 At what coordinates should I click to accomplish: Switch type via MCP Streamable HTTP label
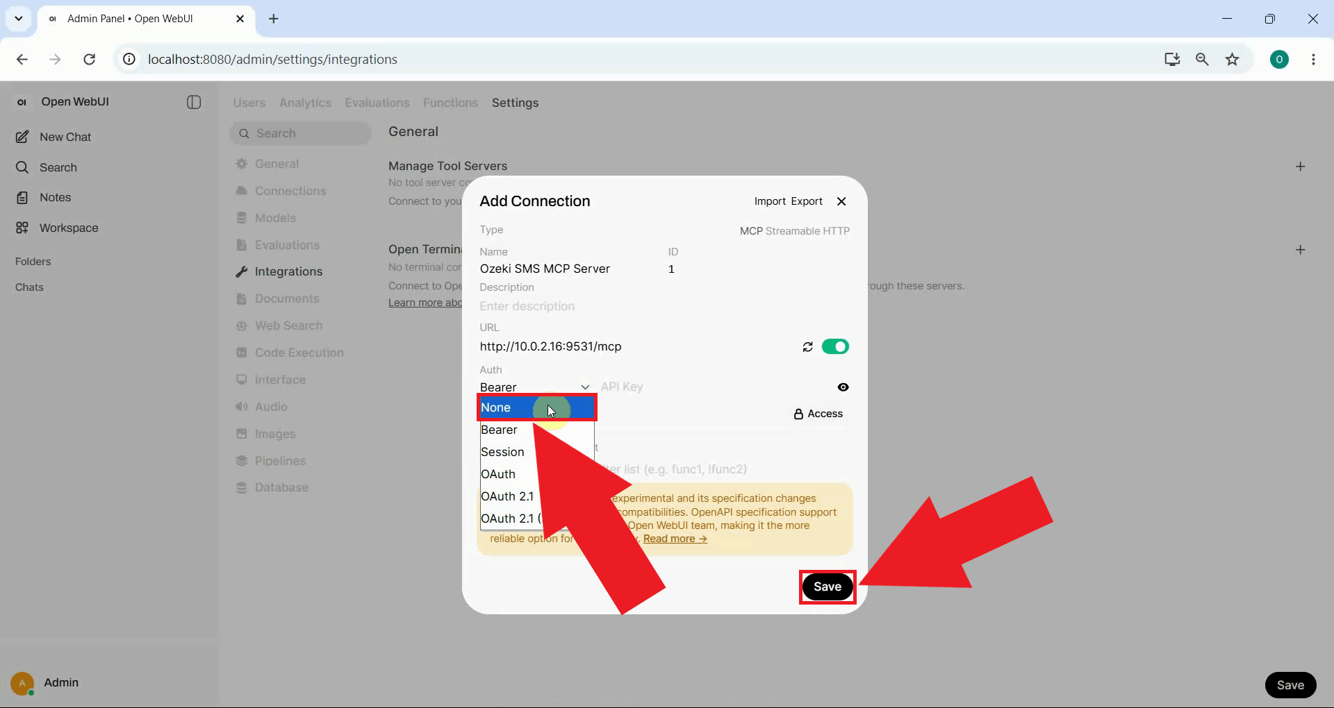[x=794, y=230]
